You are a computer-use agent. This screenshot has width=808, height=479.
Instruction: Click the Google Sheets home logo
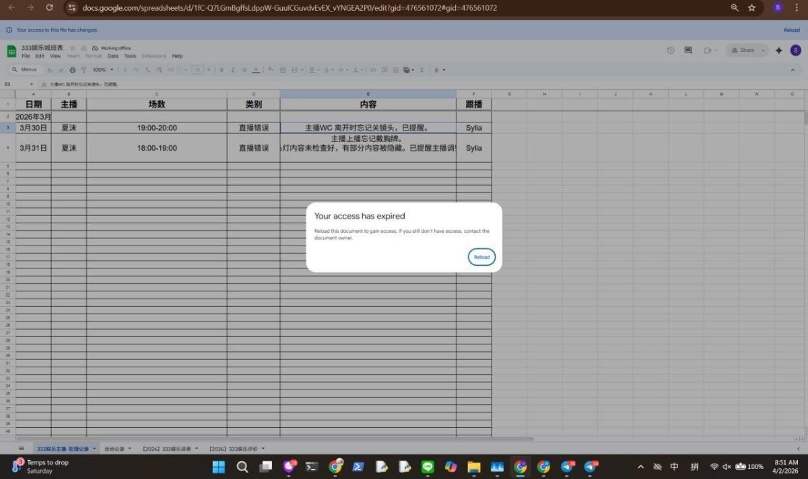tap(11, 52)
